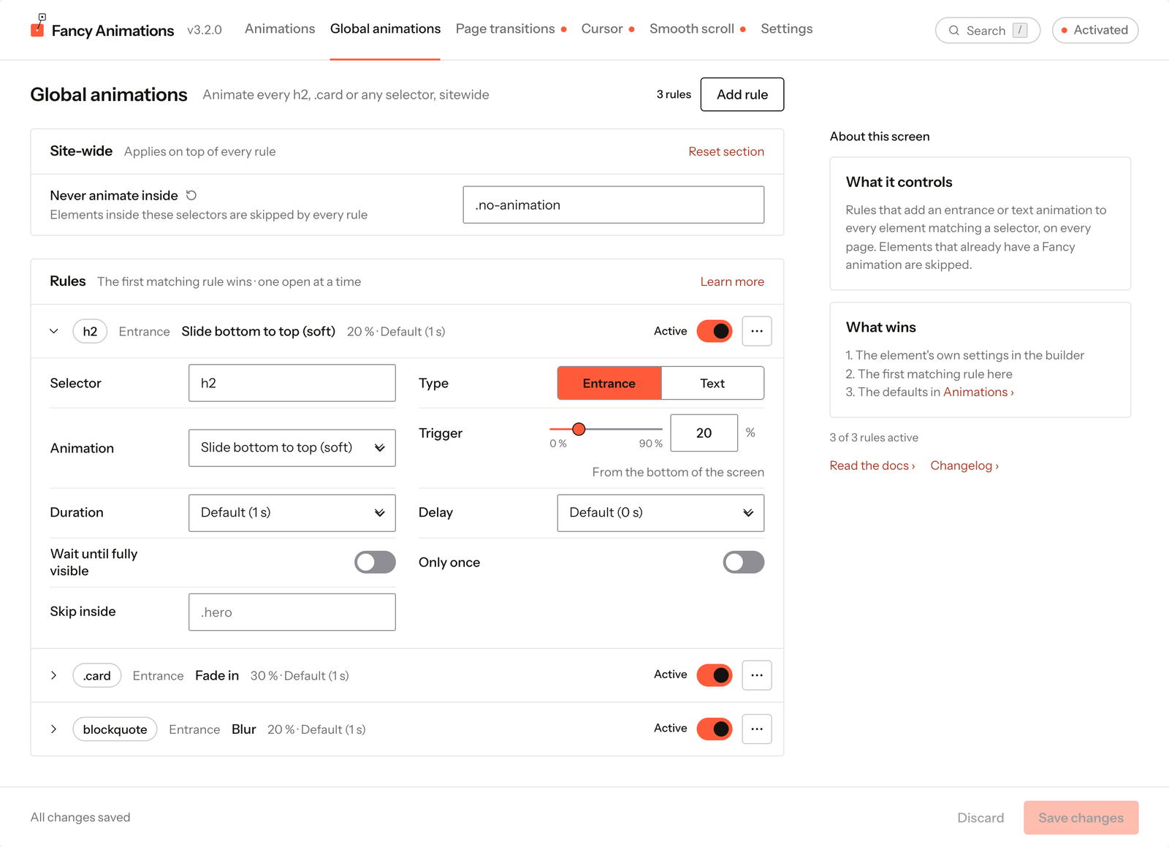Open the more options menu for .card rule
This screenshot has height=847, width=1169.
757,675
